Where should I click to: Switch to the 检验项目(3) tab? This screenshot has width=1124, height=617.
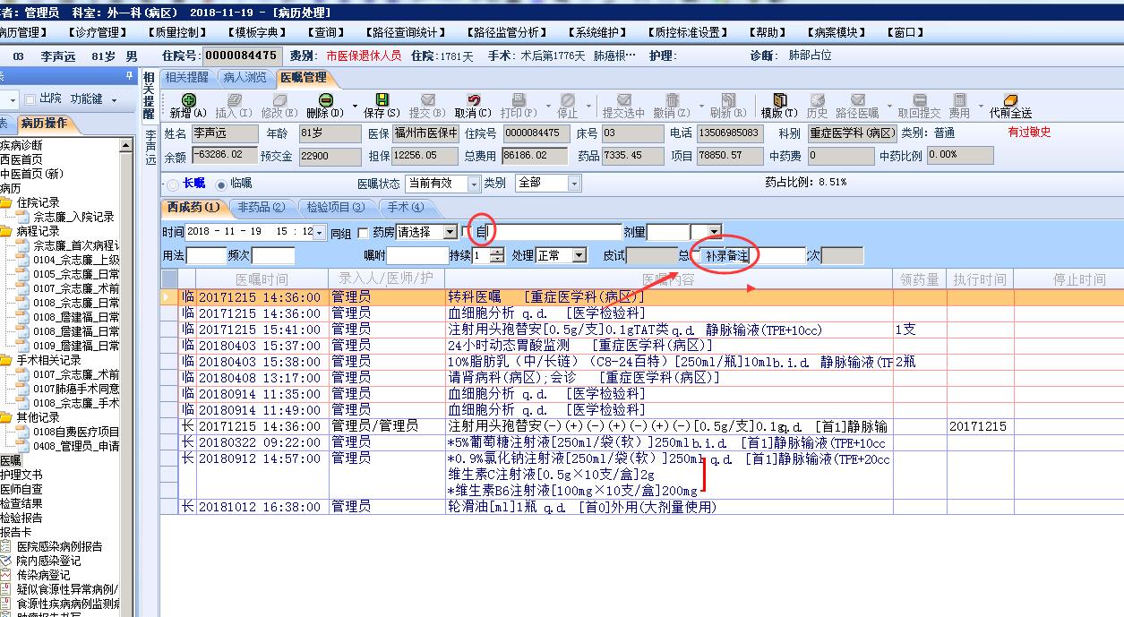click(335, 207)
